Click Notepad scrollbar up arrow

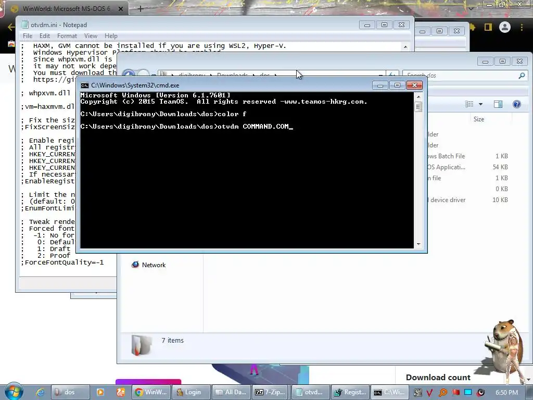[405, 47]
